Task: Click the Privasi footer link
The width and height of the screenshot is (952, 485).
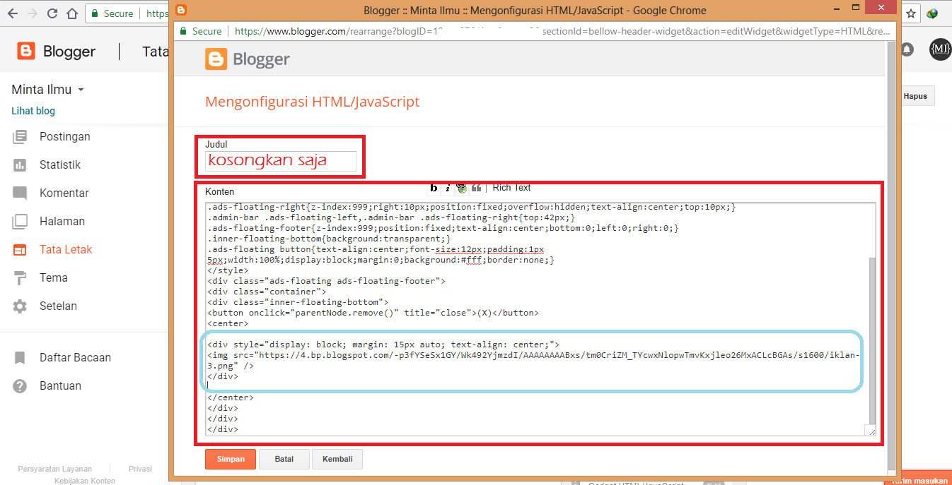Action: [x=140, y=469]
